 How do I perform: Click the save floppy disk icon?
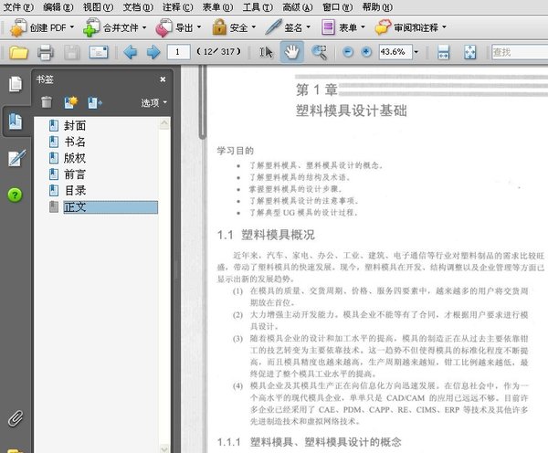coord(72,52)
